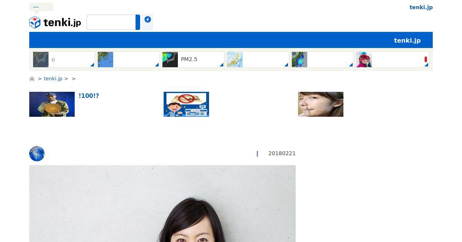Click tenki.jp text in blue banner
This screenshot has width=462, height=242.
pos(407,40)
